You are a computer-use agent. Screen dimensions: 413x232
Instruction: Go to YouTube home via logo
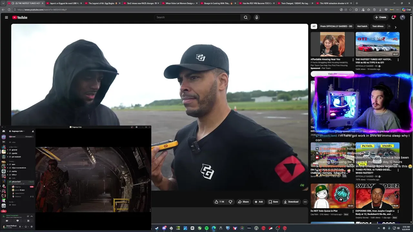[20, 17]
